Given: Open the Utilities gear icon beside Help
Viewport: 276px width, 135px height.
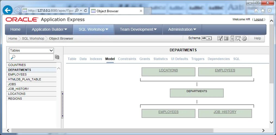Looking at the screenshot, I should tap(244, 38).
